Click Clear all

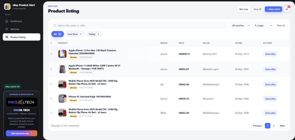[281, 26]
